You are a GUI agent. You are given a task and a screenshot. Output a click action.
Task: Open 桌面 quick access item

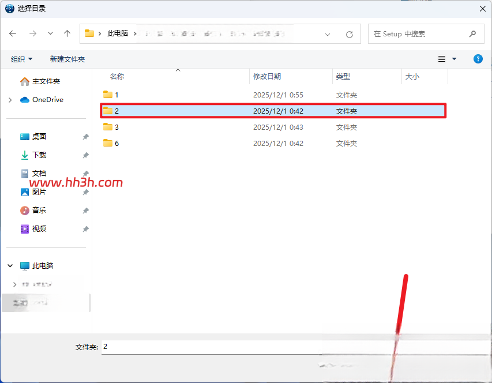click(x=33, y=137)
